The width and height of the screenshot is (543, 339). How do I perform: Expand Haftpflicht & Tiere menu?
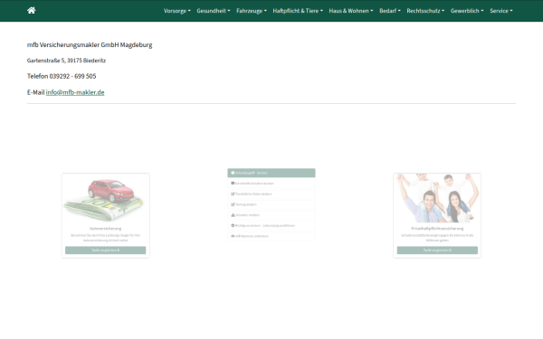tap(298, 11)
